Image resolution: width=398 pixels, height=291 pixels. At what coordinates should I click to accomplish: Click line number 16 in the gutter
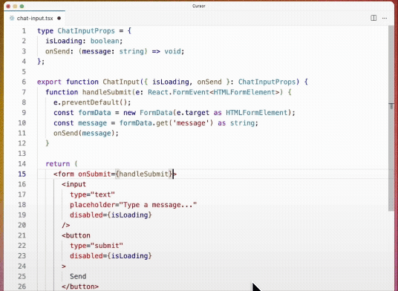22,184
